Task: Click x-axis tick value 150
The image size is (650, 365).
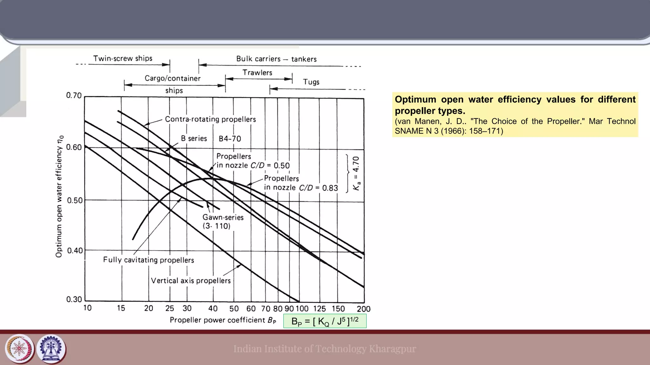Action: [338, 309]
